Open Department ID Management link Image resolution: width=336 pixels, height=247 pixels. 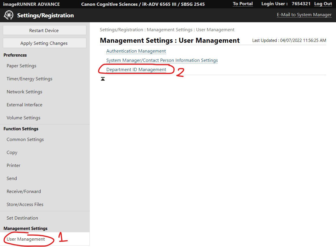click(136, 70)
